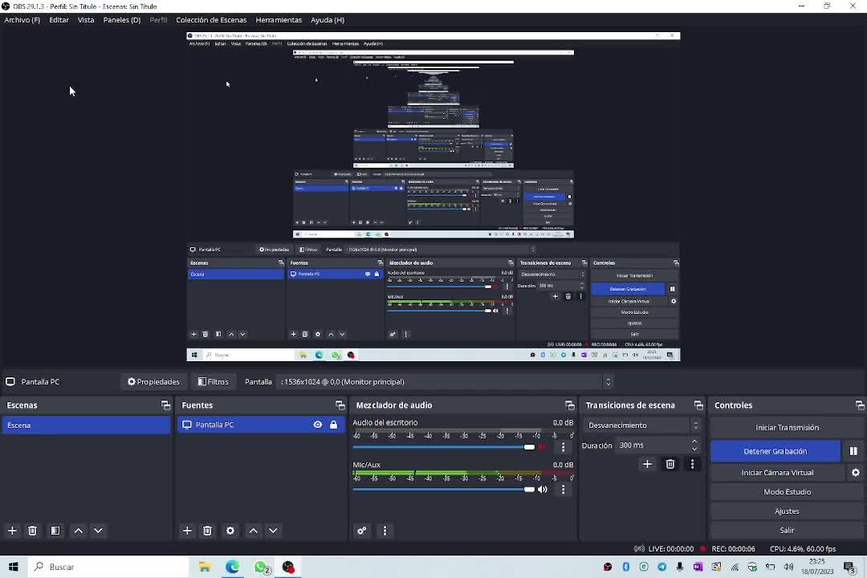The image size is (867, 578).
Task: Add a new source in Fuentes panel
Action: pyautogui.click(x=187, y=531)
